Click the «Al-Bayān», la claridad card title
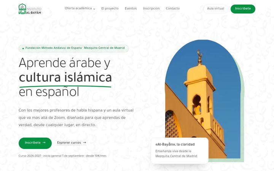Image resolution: width=274 pixels, height=171 pixels. pos(175,144)
